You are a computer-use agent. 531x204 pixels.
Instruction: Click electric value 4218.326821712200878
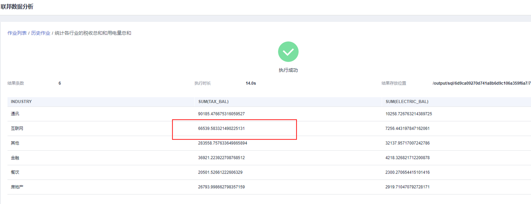(x=407, y=158)
